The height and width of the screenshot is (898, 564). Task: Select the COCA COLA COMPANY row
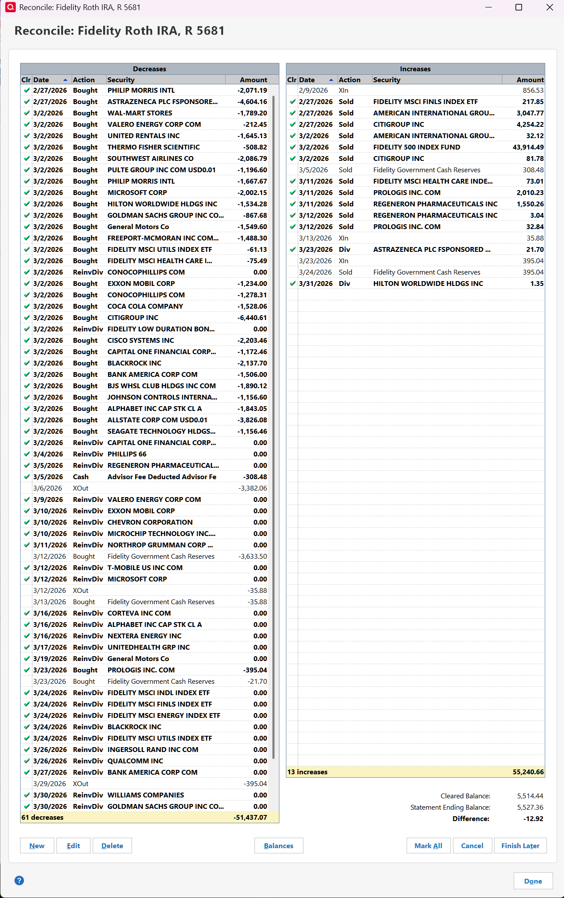145,306
